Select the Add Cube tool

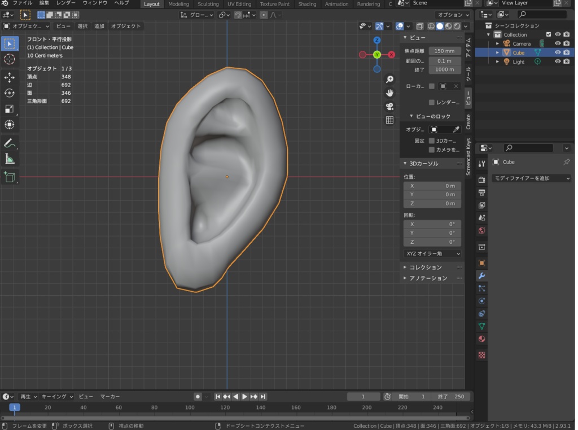(x=10, y=177)
